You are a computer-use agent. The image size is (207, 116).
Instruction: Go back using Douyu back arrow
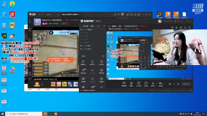click(x=39, y=14)
